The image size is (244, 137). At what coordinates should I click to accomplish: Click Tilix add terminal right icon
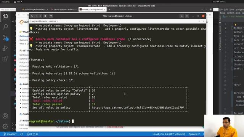[45, 16]
